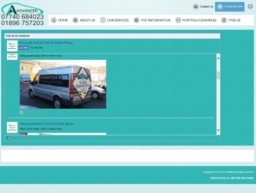
Task: Click the Contact Us phone icon
Action: tap(195, 7)
